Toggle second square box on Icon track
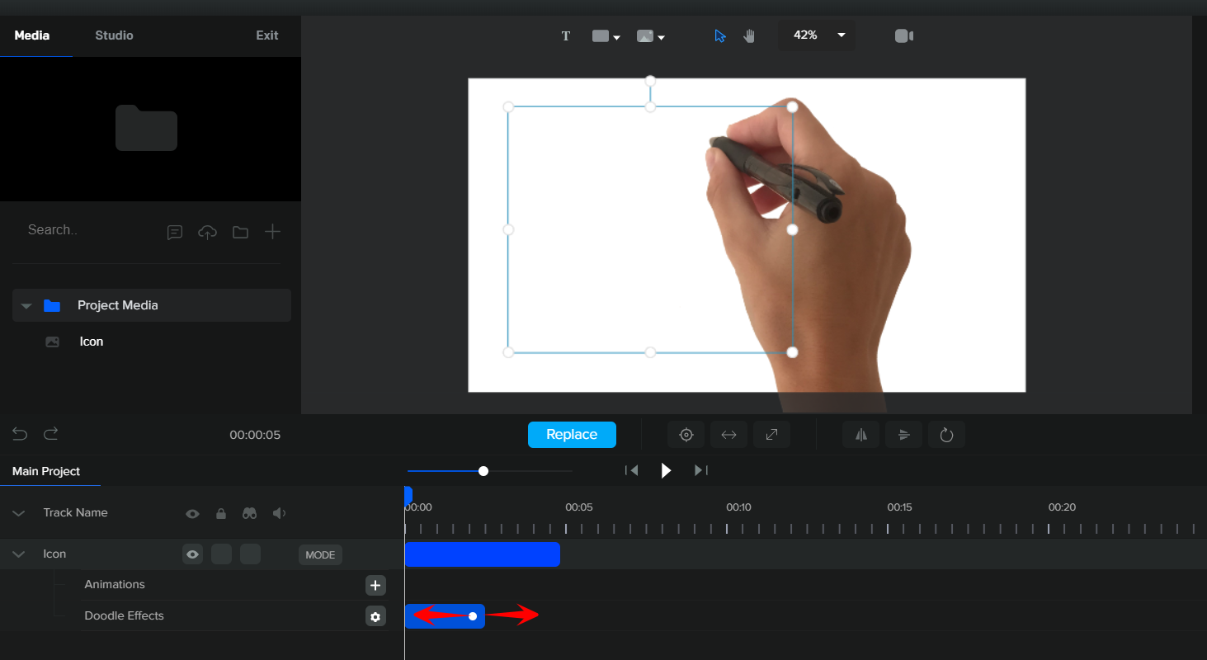Screen dimensions: 1207x660 tap(250, 554)
